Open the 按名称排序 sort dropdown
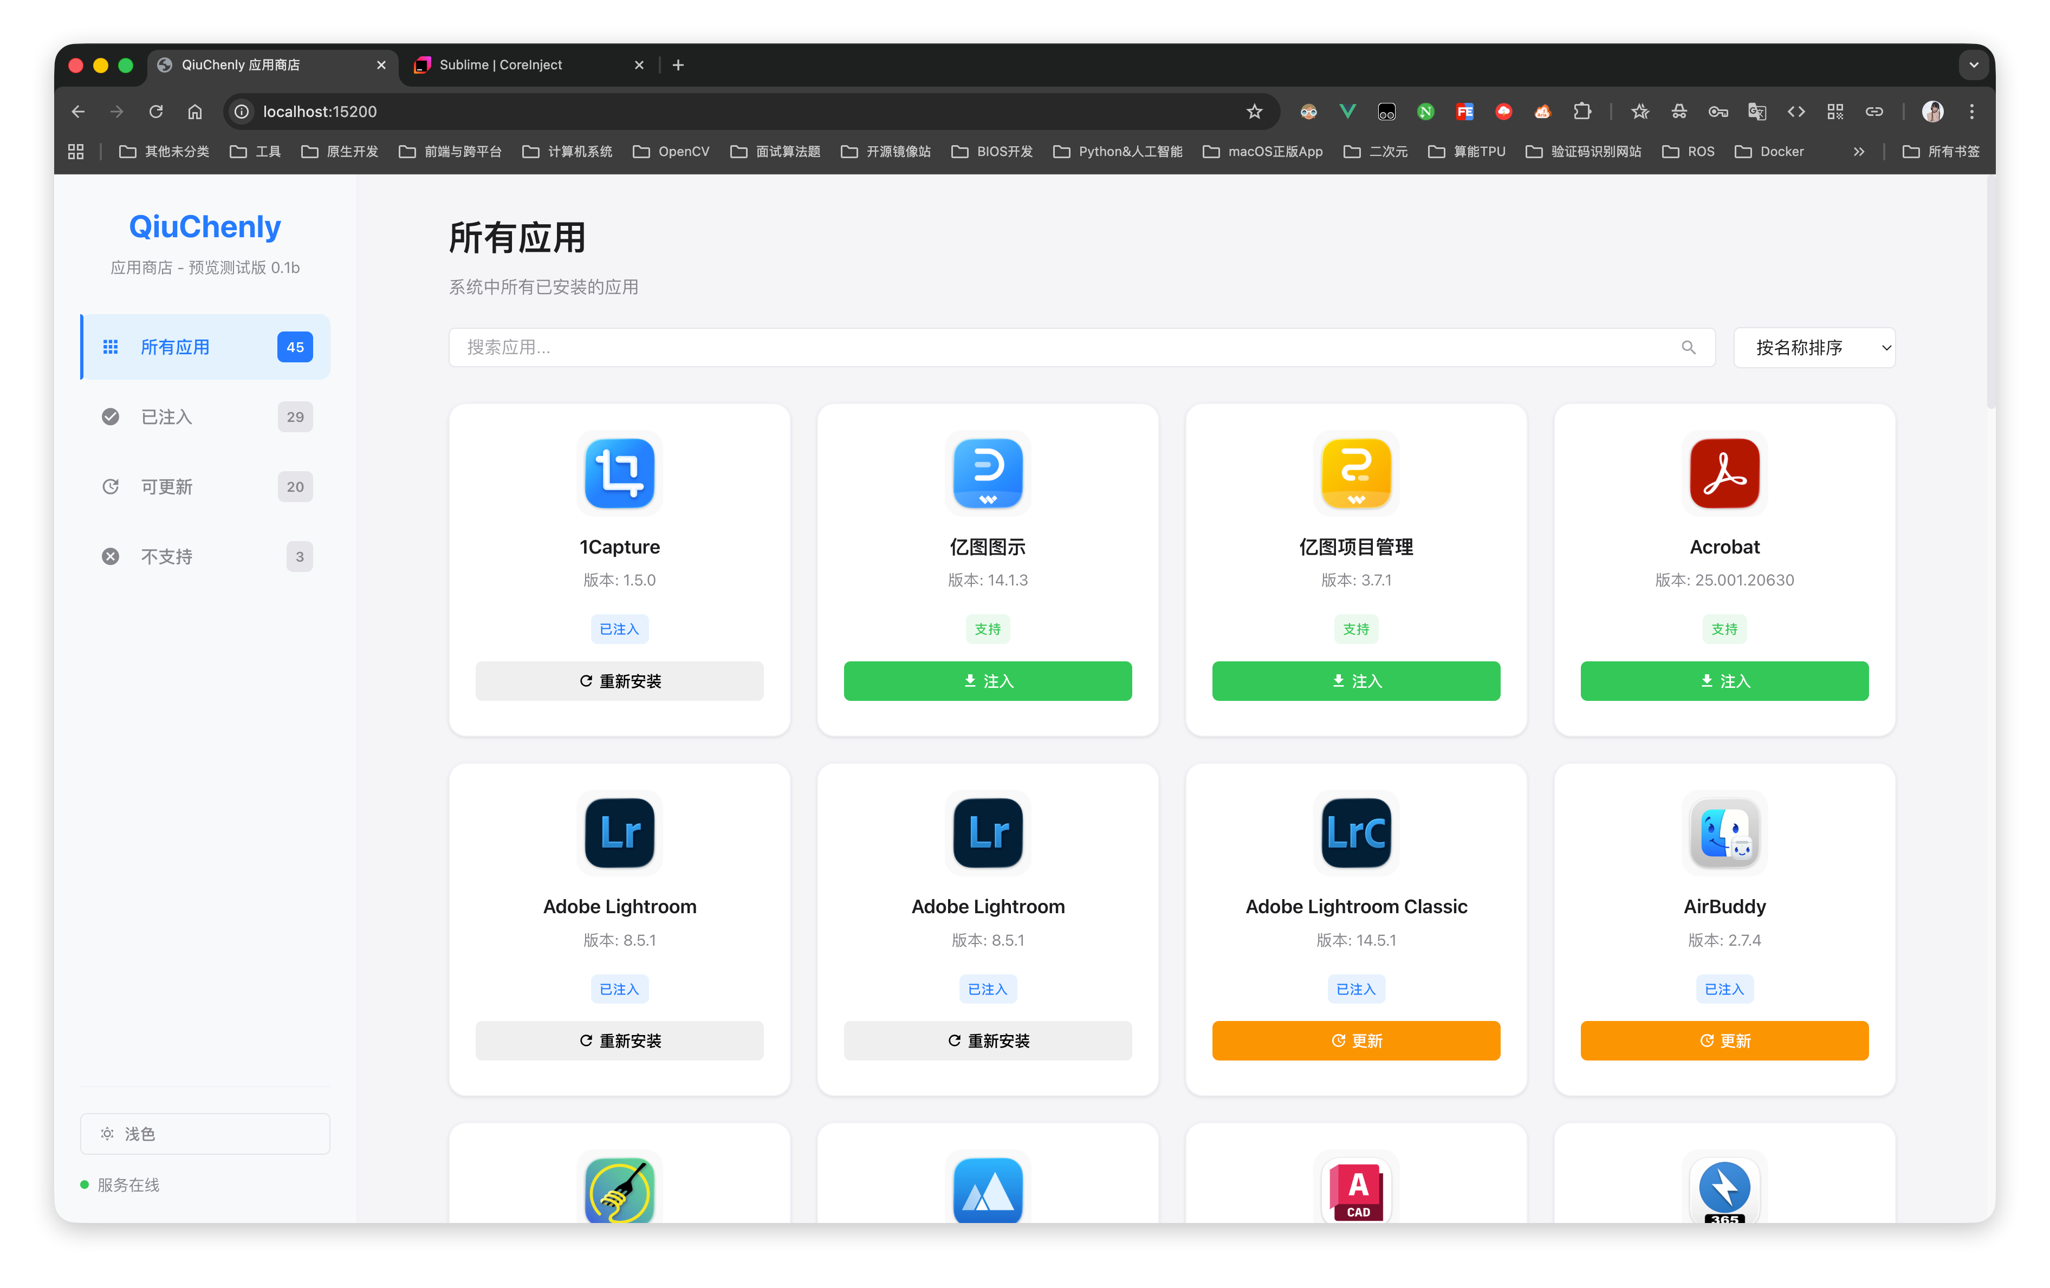The image size is (2050, 1288). point(1814,347)
